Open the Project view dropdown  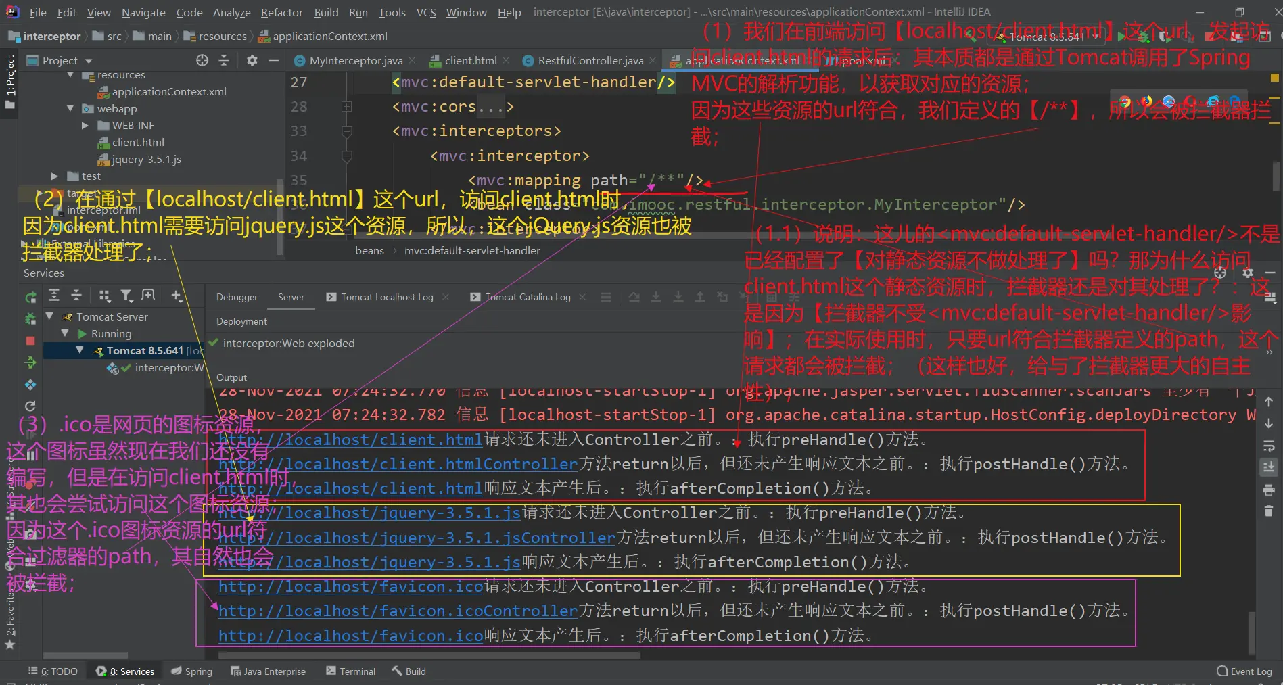(x=89, y=61)
